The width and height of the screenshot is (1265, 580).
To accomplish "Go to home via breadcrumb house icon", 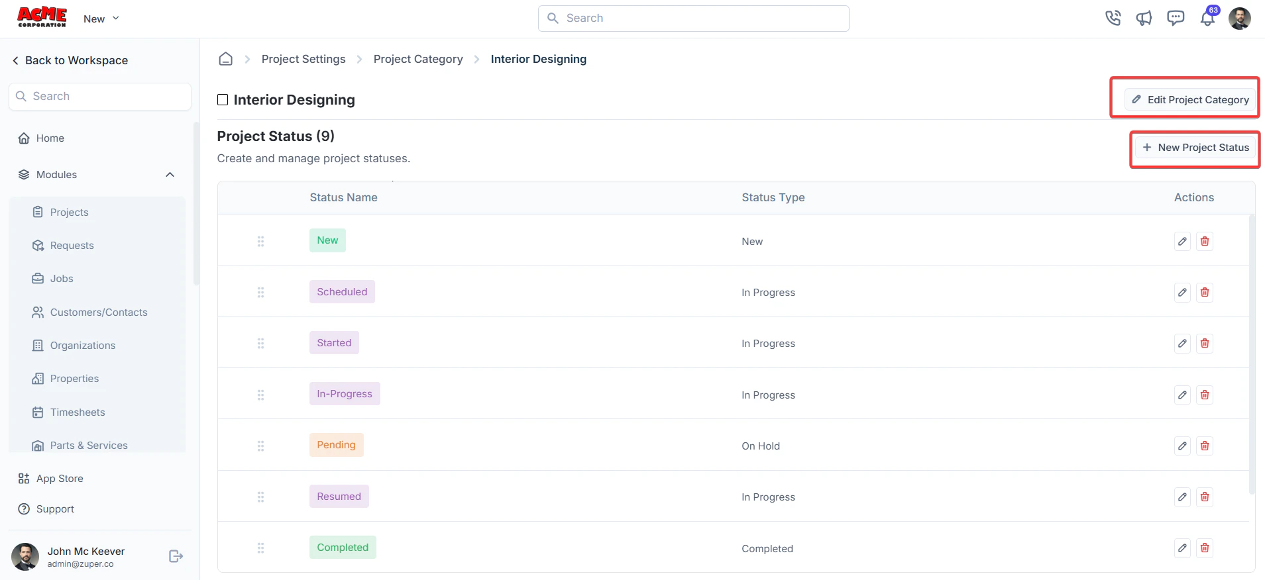I will (x=225, y=59).
